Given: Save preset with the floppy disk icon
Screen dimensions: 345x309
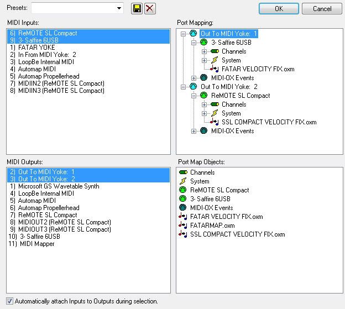Looking at the screenshot, I should click(x=137, y=9).
